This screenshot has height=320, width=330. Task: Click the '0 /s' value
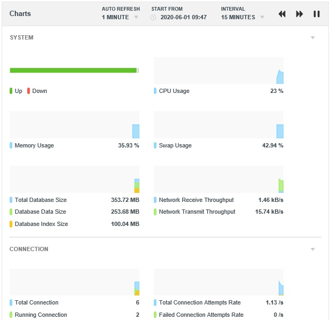278,315
